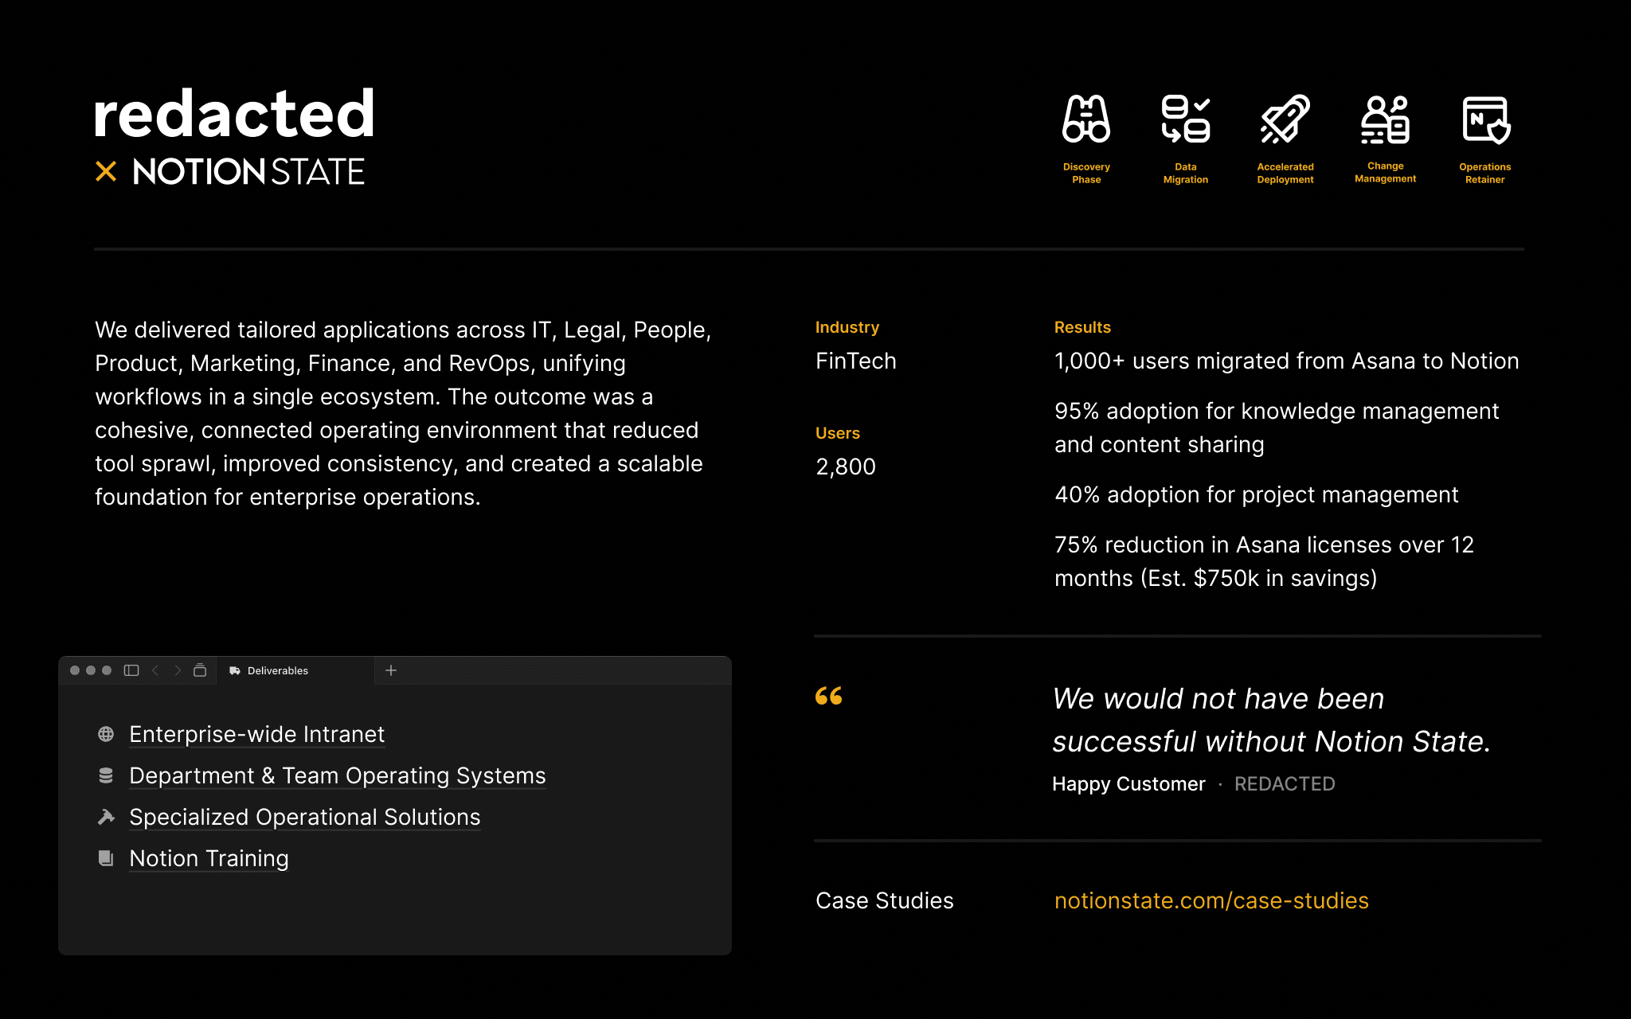Click the orange quotation mark icon
Viewport: 1631px width, 1019px height.
tap(828, 697)
